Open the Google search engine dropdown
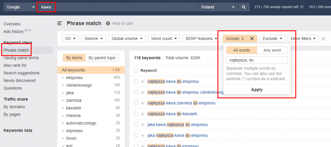Viewport: 331px width, 147px height. 20,7
